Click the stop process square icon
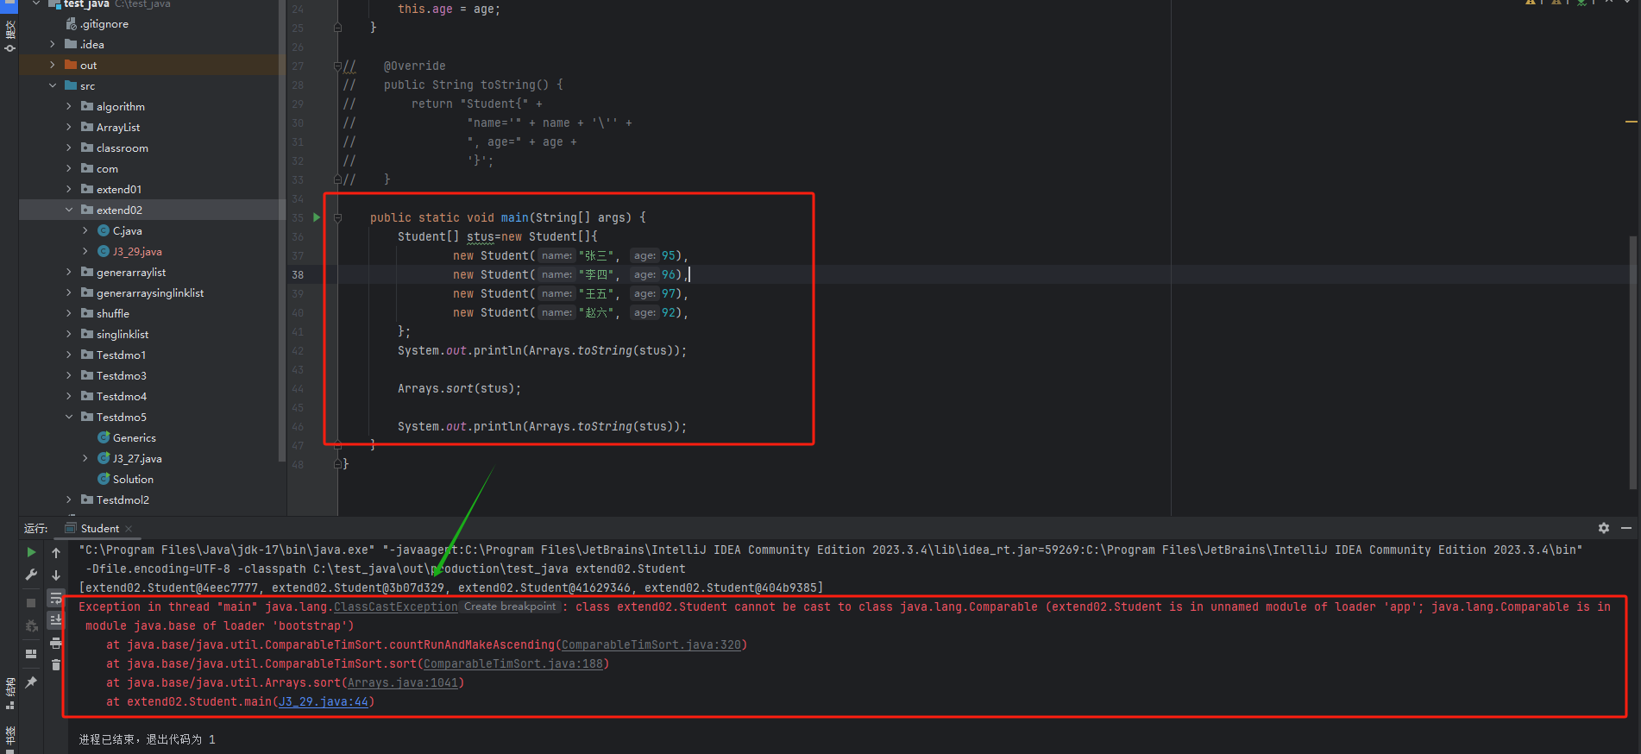This screenshot has height=754, width=1641. [31, 603]
